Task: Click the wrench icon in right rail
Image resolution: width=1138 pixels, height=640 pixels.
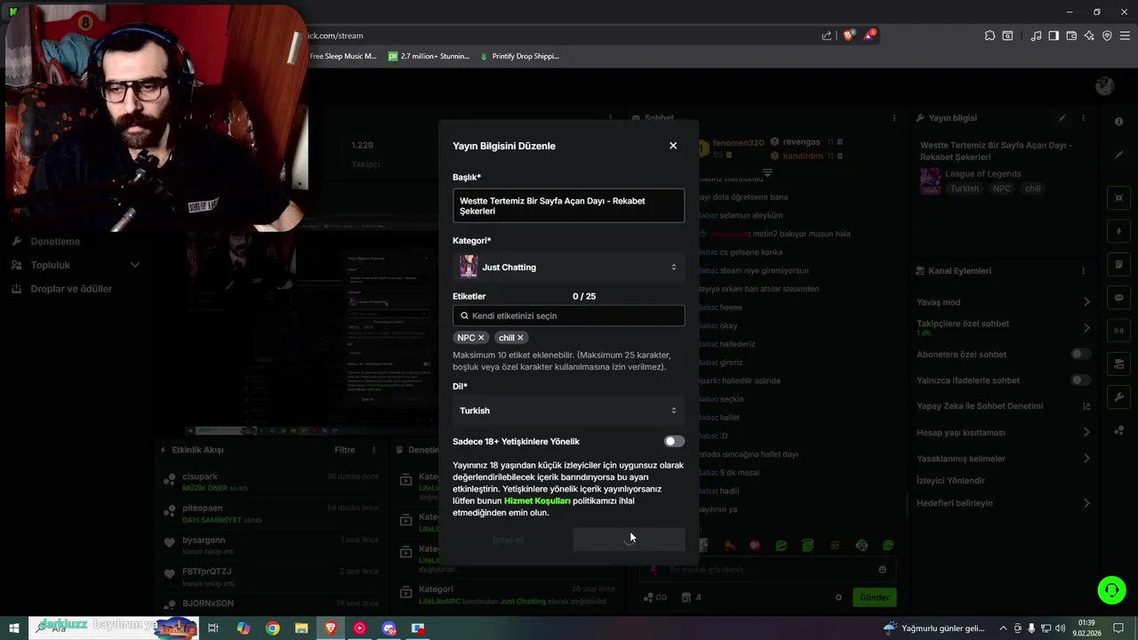Action: [x=1118, y=396]
